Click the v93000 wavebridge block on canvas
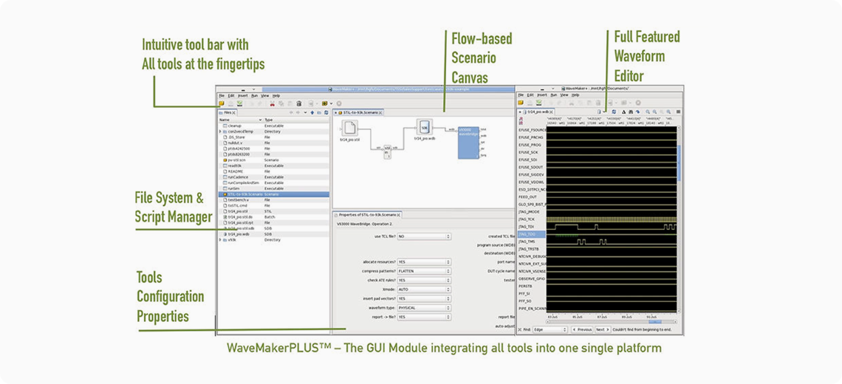 point(468,143)
